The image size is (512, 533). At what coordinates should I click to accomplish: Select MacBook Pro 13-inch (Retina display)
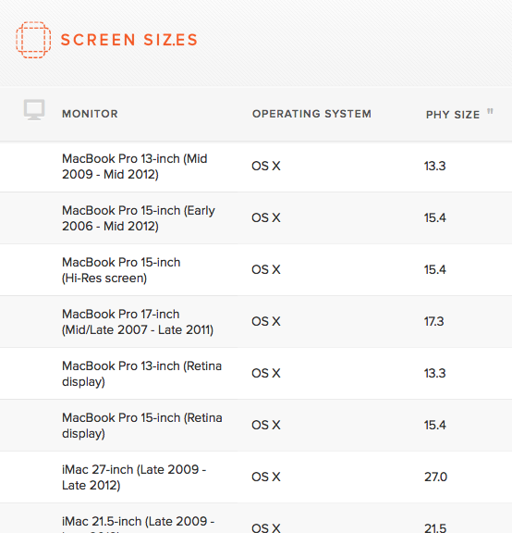coord(142,374)
